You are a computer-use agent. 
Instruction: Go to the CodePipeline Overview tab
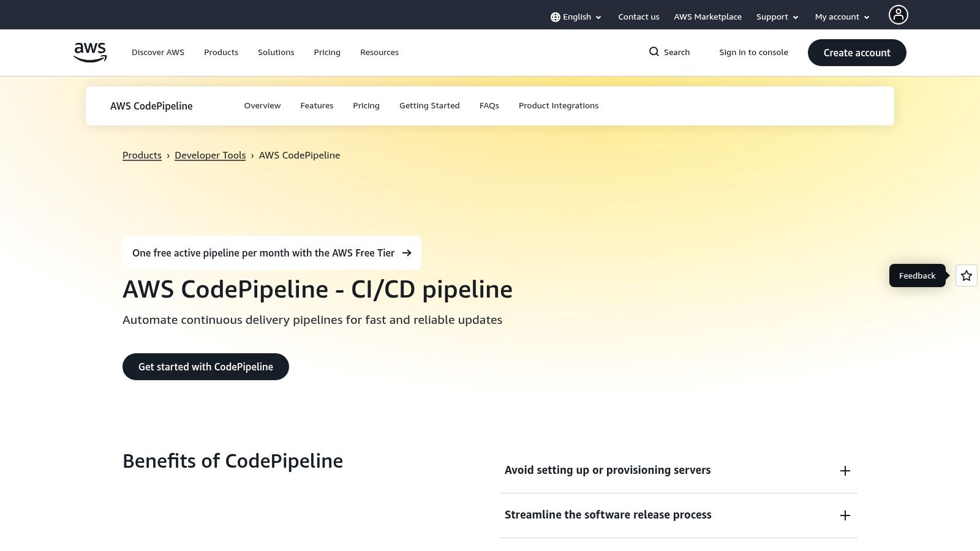262,106
